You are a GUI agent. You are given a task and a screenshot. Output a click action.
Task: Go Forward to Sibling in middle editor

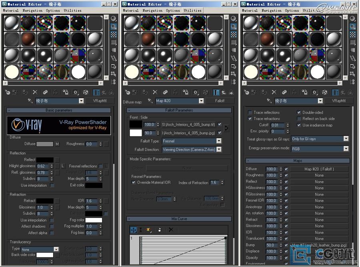coord(231,92)
